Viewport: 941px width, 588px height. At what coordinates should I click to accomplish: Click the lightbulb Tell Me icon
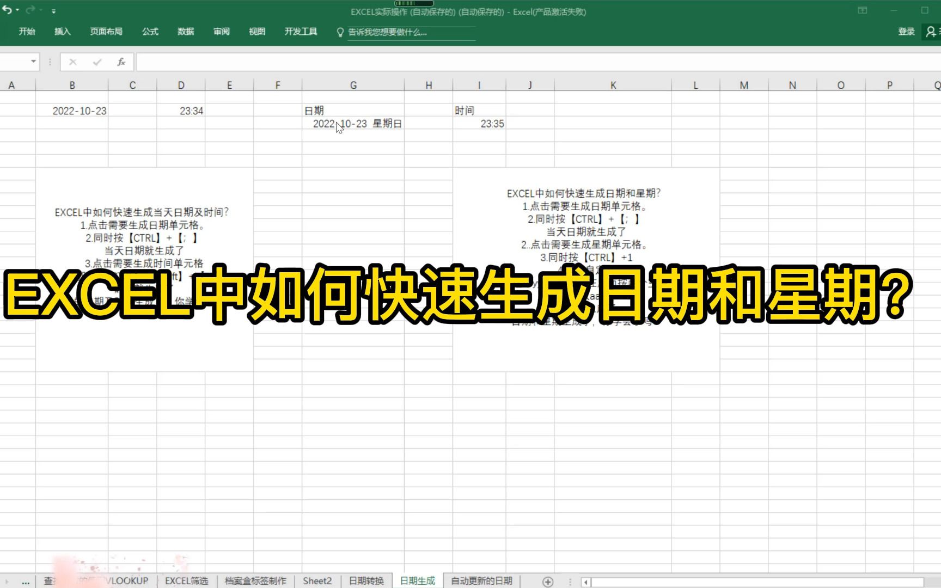click(340, 32)
